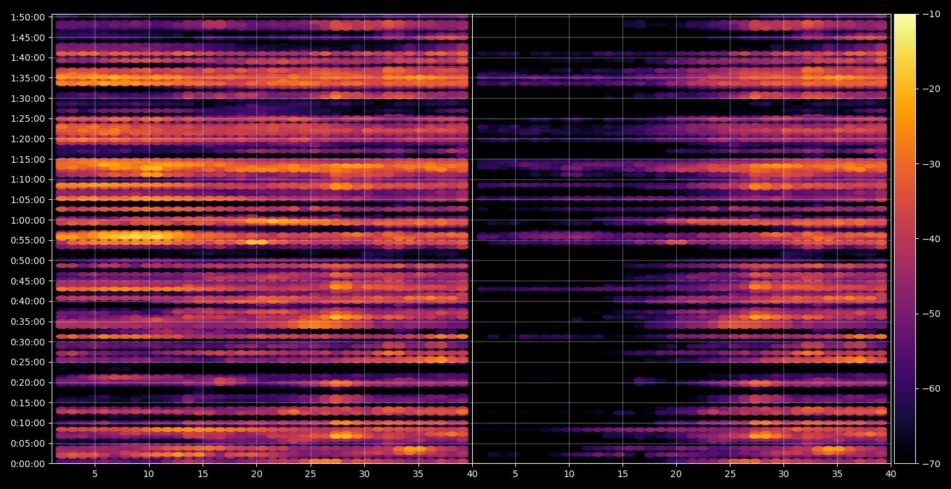Click x-axis label 5 under the left heatmap

(95, 474)
